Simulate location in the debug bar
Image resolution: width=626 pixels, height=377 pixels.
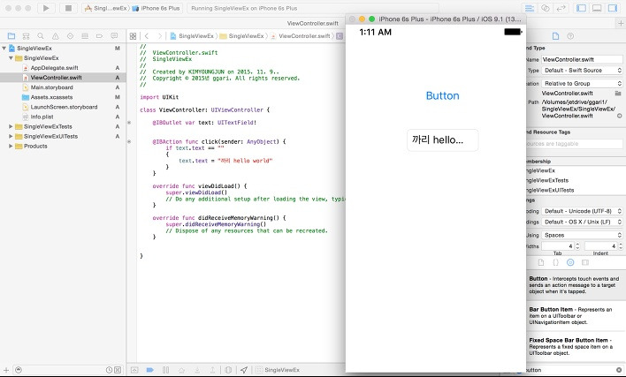click(244, 370)
